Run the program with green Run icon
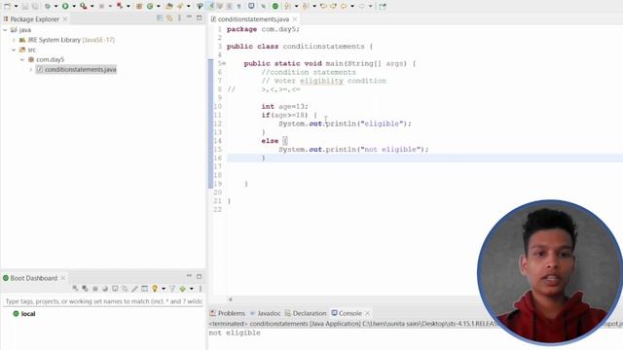The image size is (623, 350). click(x=65, y=6)
